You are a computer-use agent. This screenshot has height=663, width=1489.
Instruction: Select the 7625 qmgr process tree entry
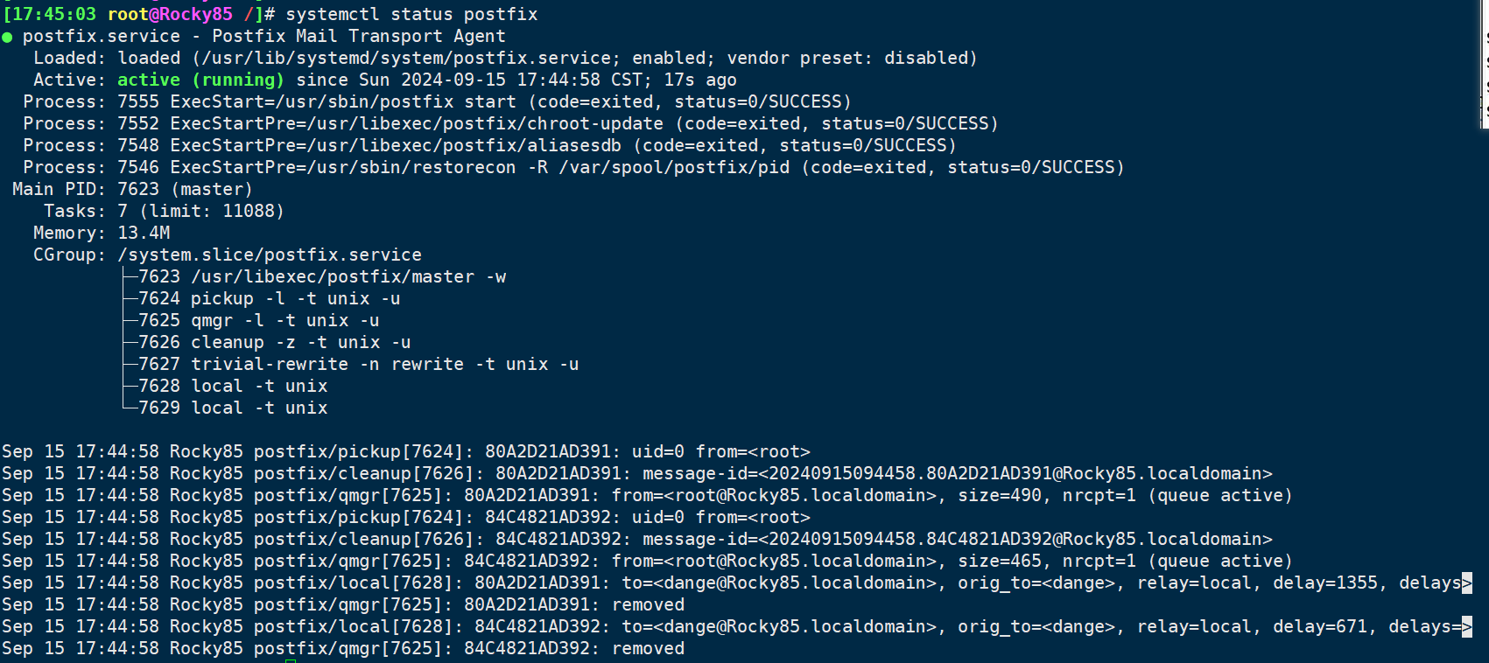pyautogui.click(x=258, y=320)
